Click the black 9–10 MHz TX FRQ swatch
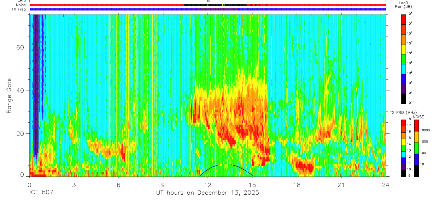434x200 pixels. coord(404,173)
